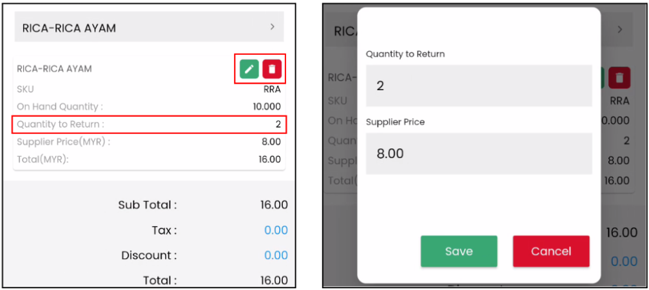
Task: Select the highlighted Quantity to Return row
Action: tap(149, 124)
